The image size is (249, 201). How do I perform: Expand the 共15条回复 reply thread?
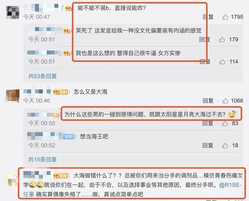[42, 159]
